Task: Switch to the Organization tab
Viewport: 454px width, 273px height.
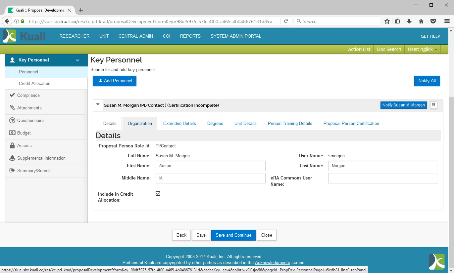Action: [x=140, y=123]
